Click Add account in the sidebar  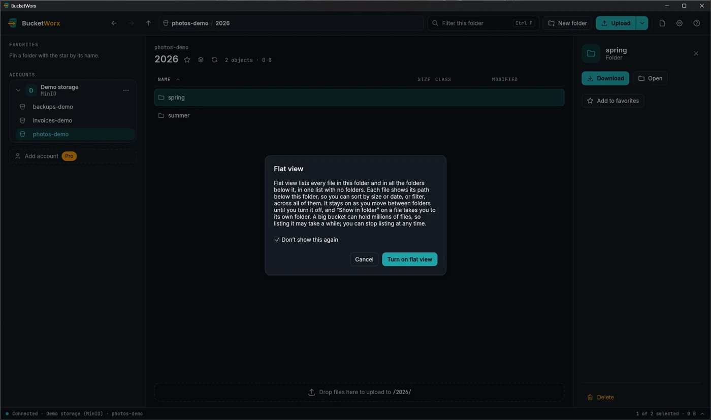(73, 156)
